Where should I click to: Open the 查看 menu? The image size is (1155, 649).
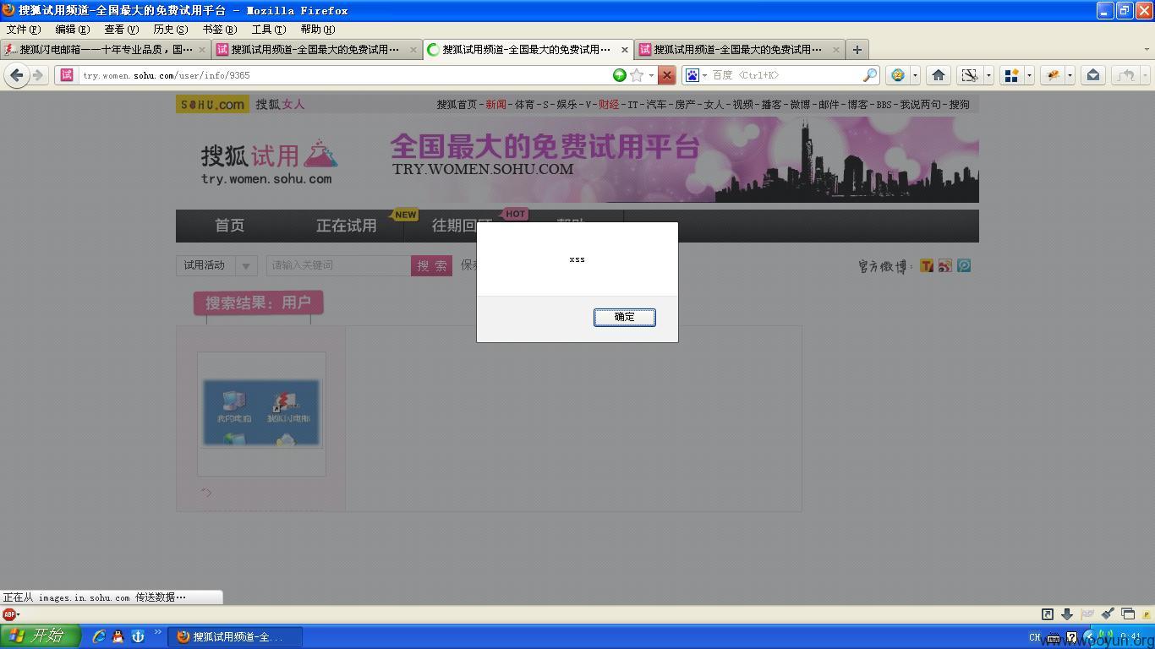click(121, 29)
